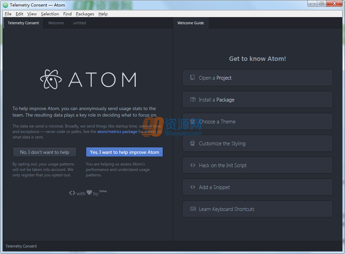The image size is (345, 254).
Task: Click the Telemetry Consent status bar label
Action: coord(21,246)
